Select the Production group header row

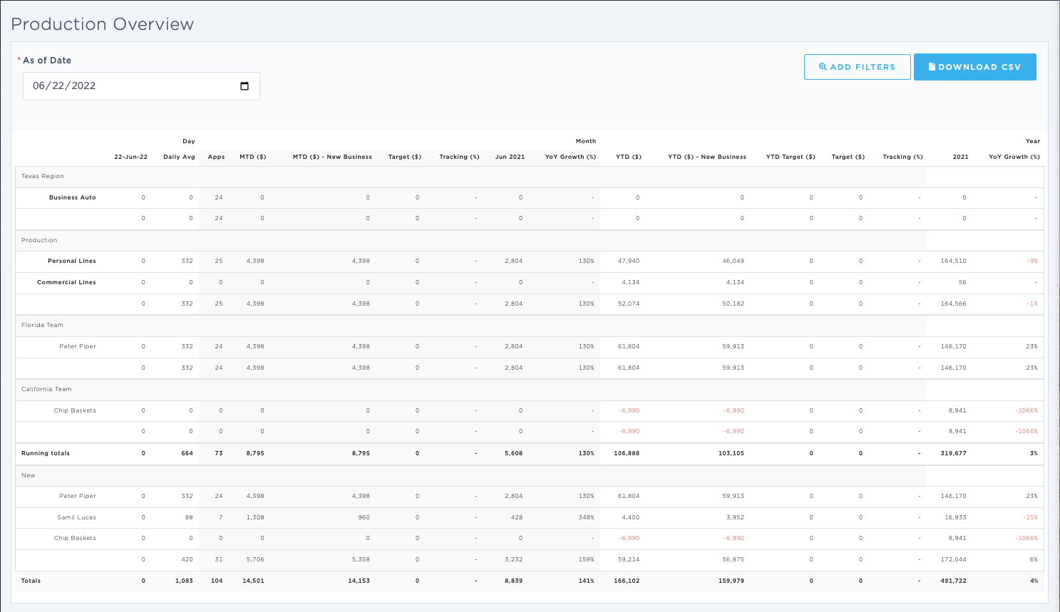(x=39, y=240)
